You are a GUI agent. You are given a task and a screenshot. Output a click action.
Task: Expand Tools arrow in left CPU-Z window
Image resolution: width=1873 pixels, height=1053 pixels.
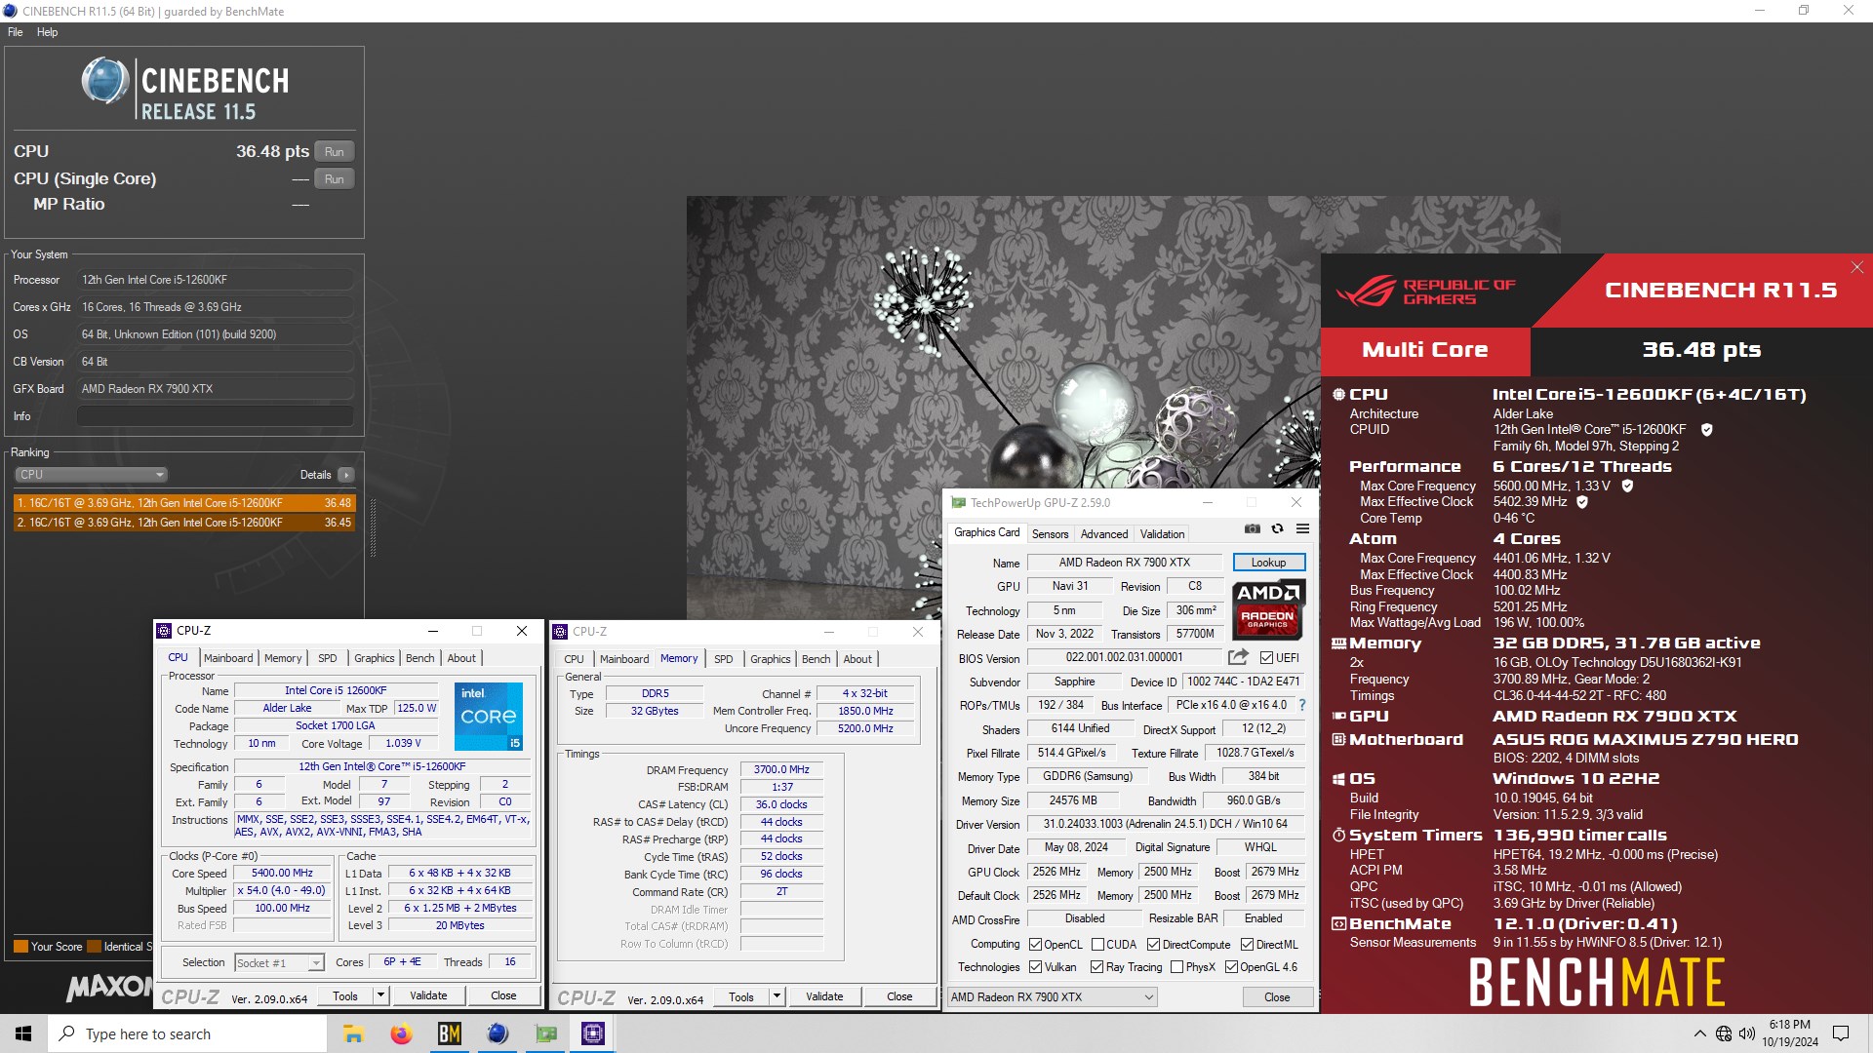click(380, 995)
